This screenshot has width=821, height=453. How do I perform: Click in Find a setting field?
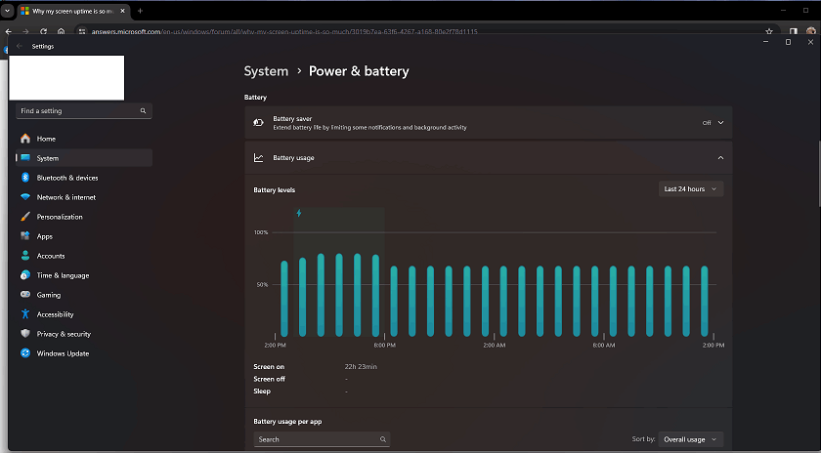click(84, 111)
